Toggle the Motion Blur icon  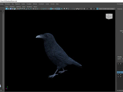click(66, 9)
